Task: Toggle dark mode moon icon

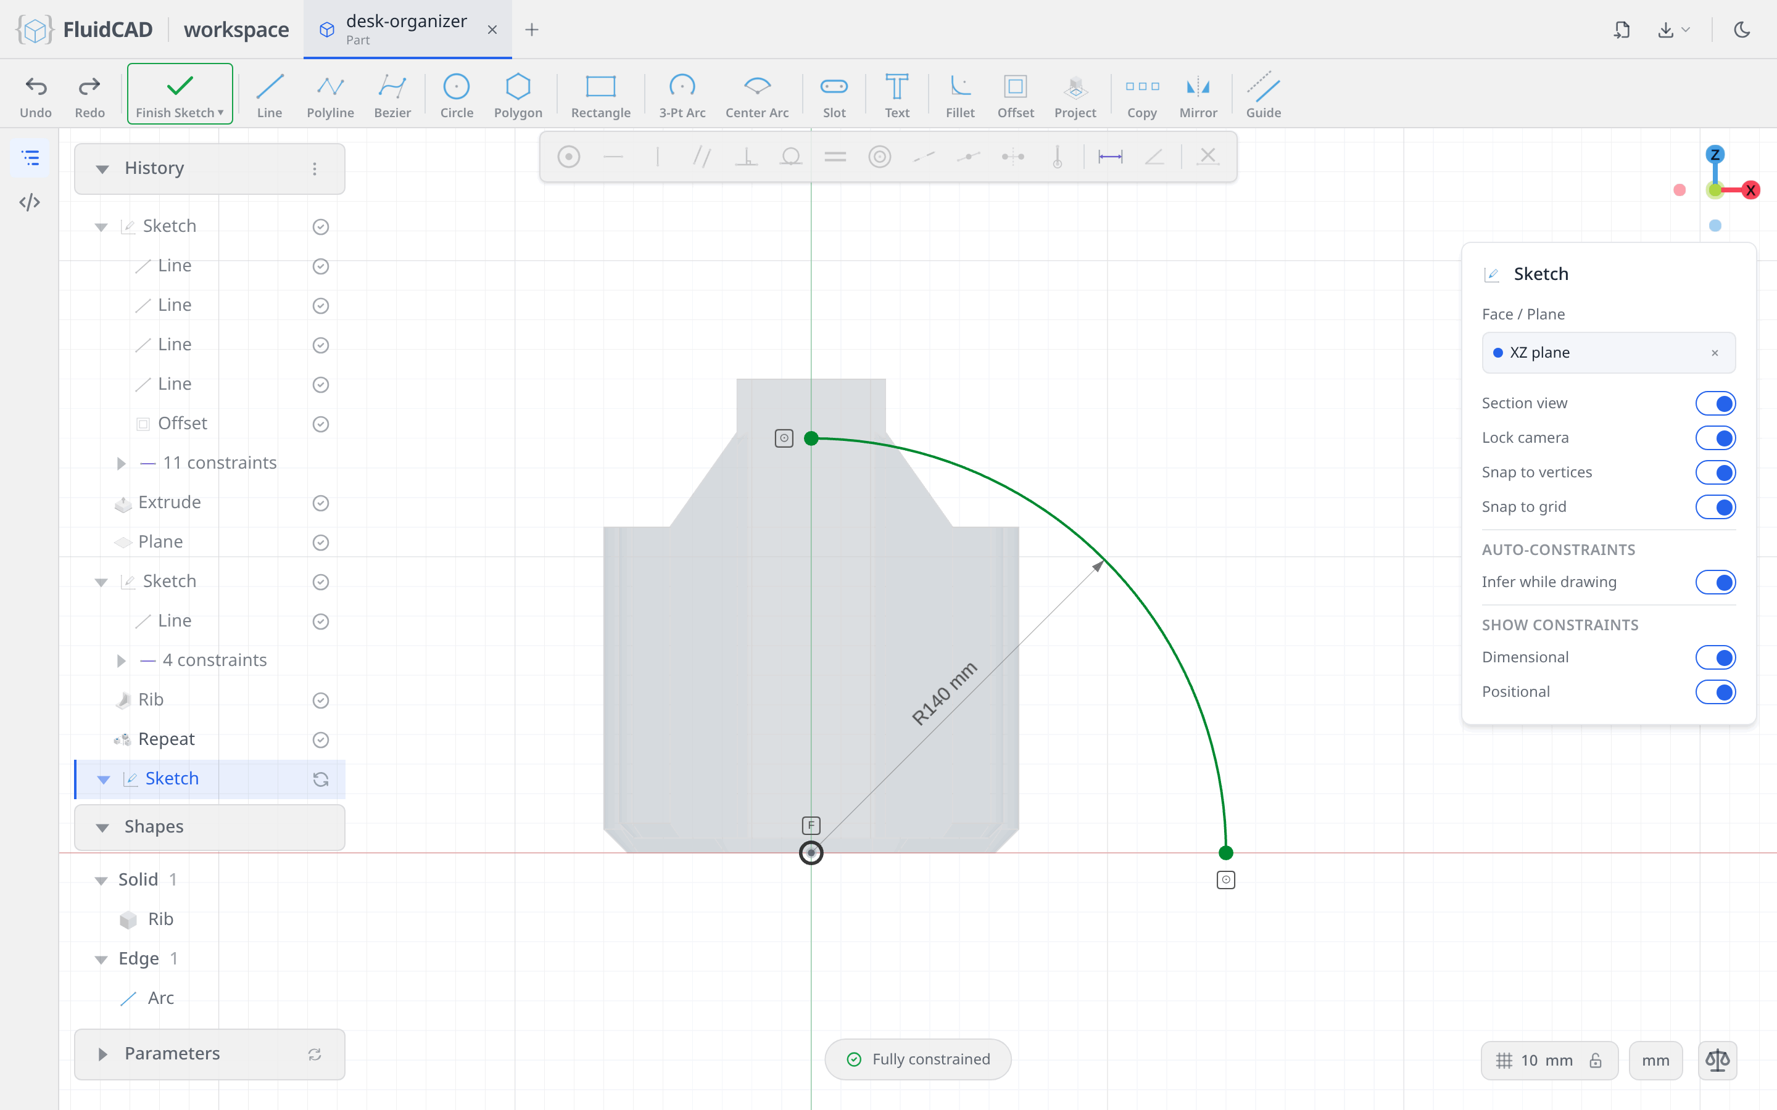Action: tap(1742, 30)
